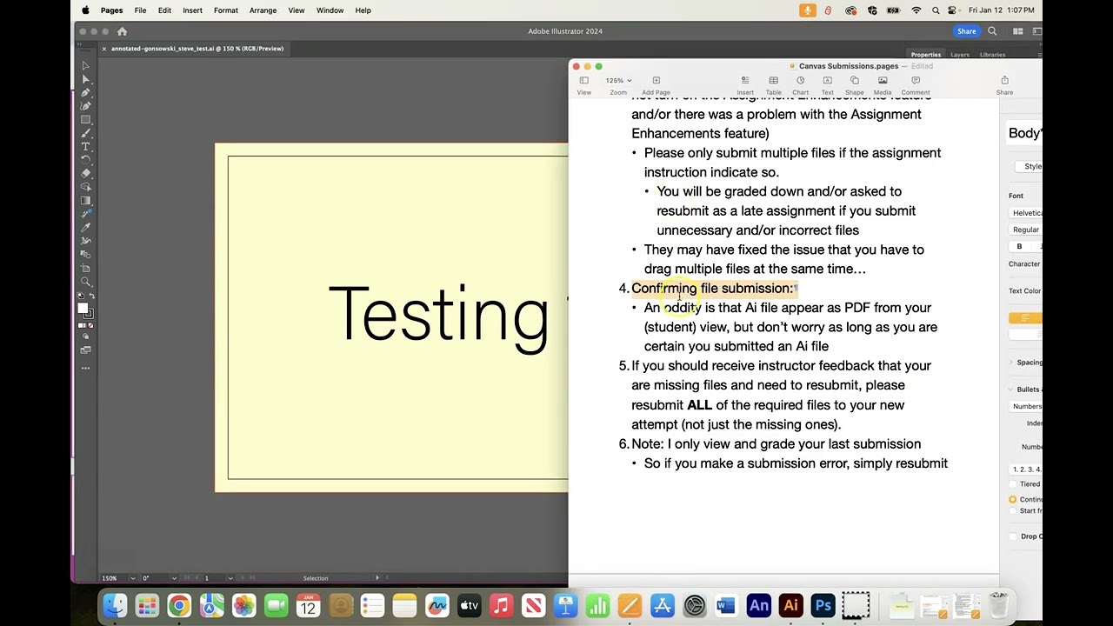Toggle Bold formatting in Pages sidebar
Image resolution: width=1113 pixels, height=626 pixels.
click(1019, 247)
